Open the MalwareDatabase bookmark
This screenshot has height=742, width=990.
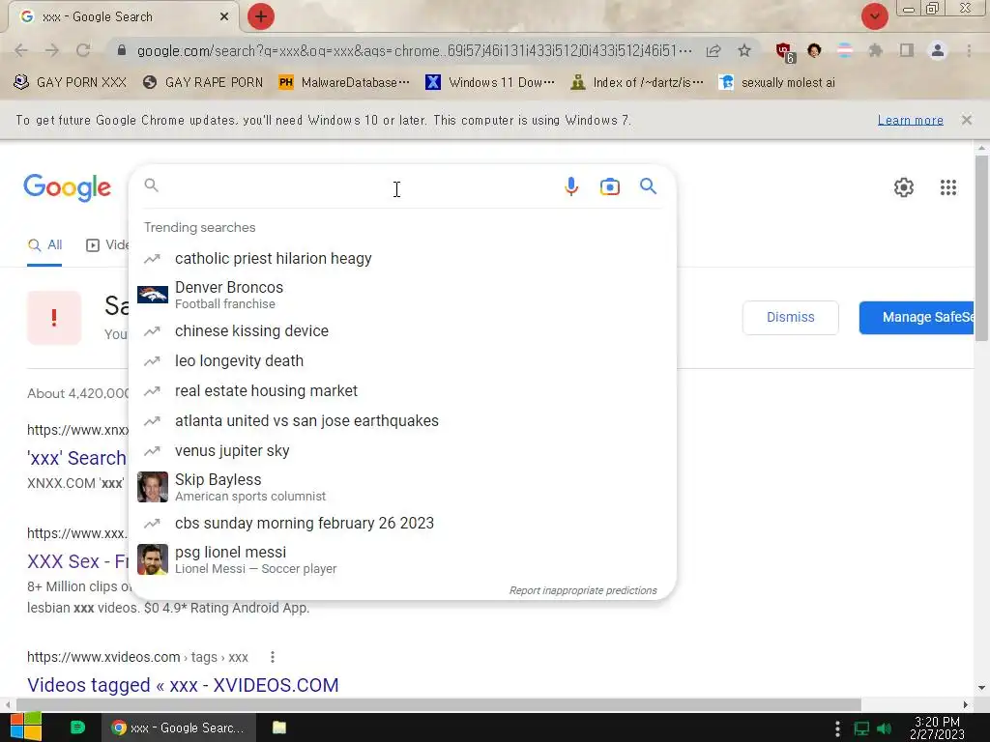(x=344, y=83)
